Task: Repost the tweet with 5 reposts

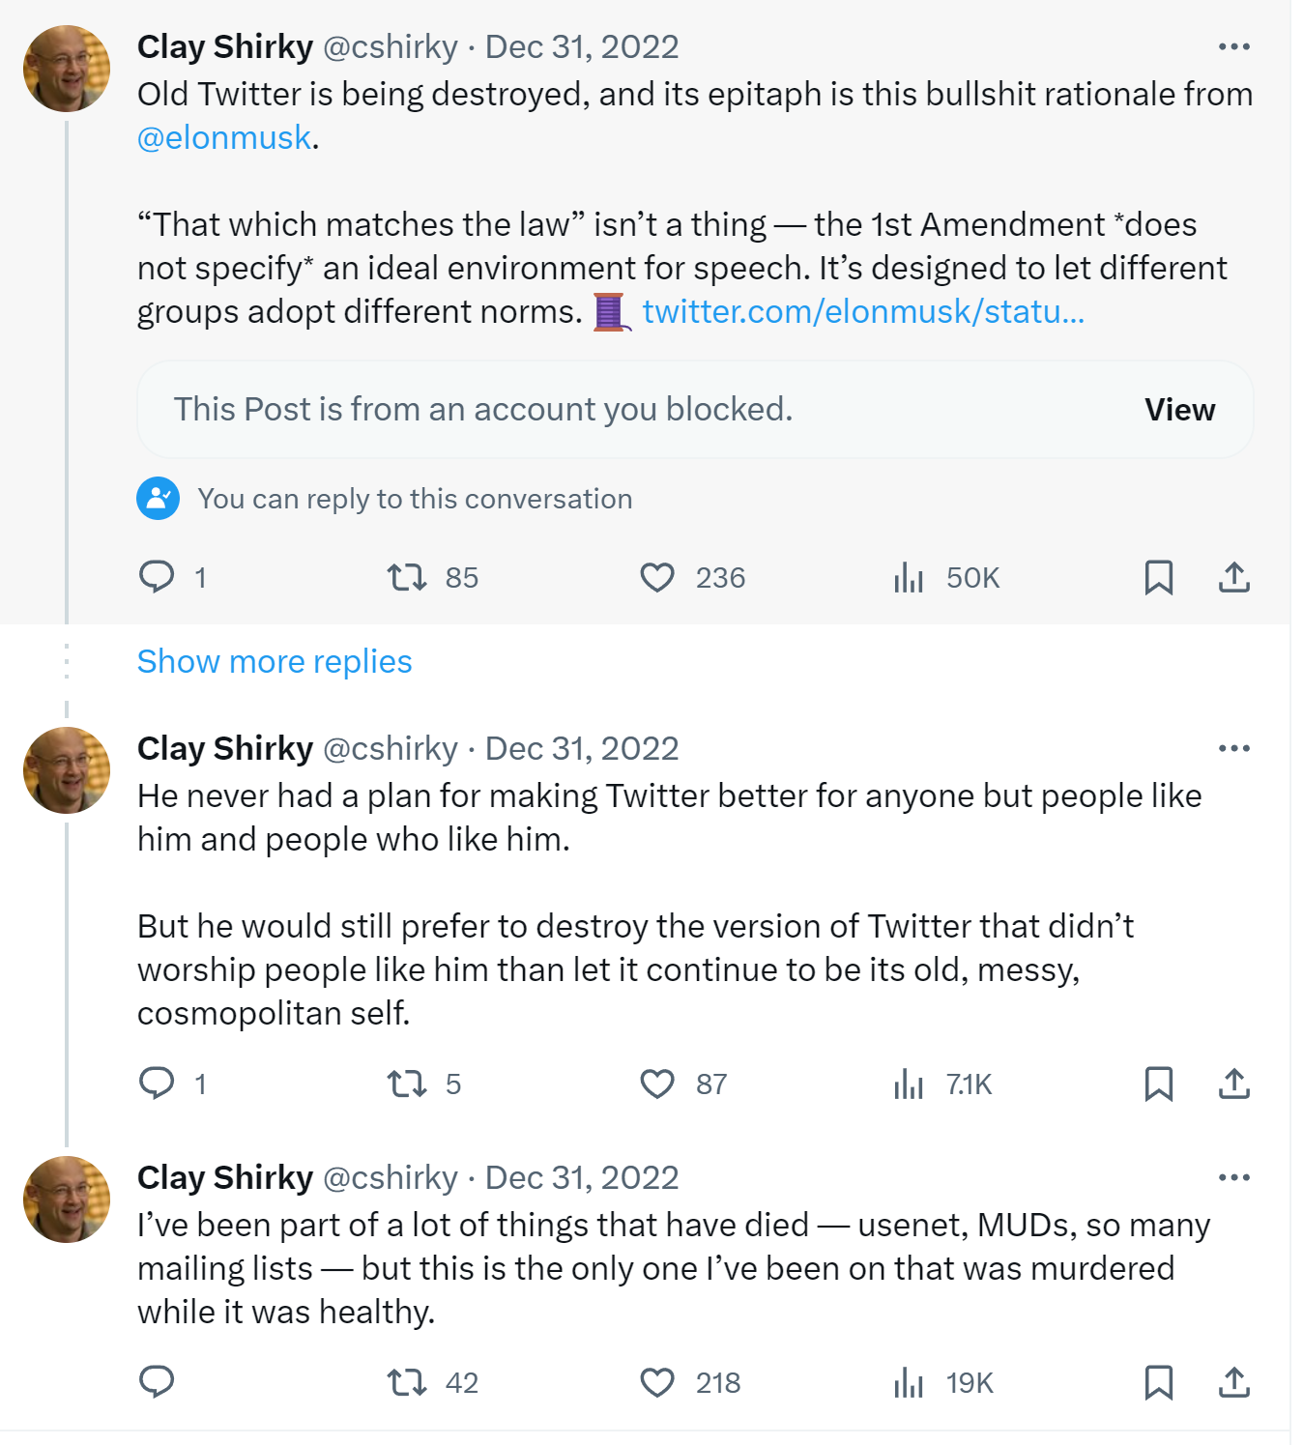Action: click(x=407, y=1084)
